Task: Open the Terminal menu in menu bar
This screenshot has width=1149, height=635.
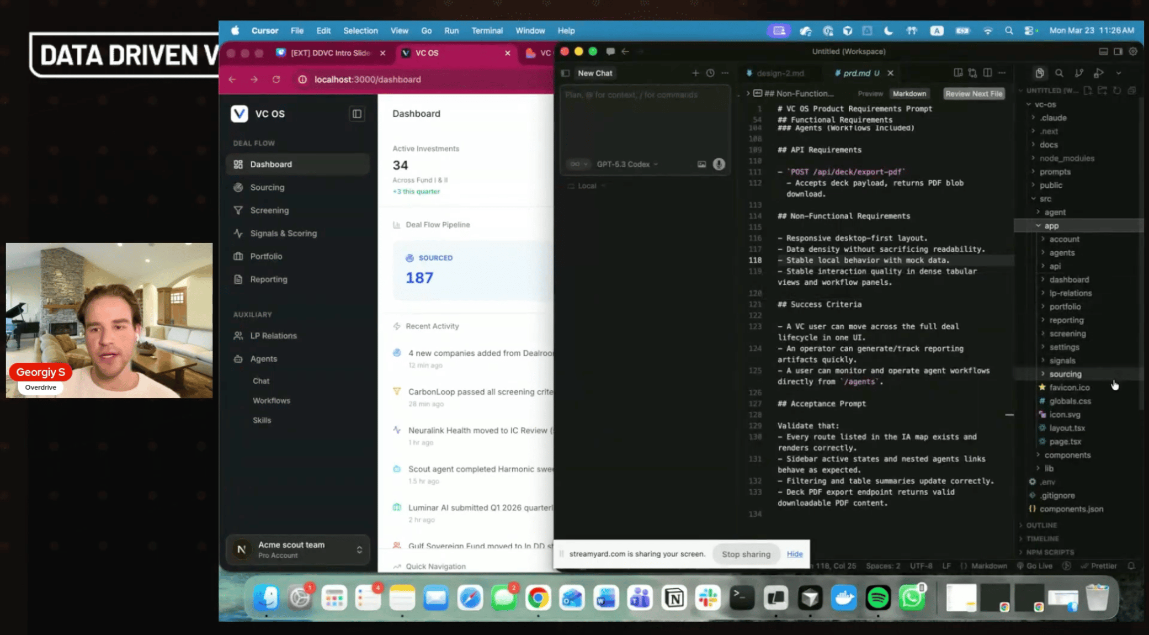Action: (x=487, y=31)
